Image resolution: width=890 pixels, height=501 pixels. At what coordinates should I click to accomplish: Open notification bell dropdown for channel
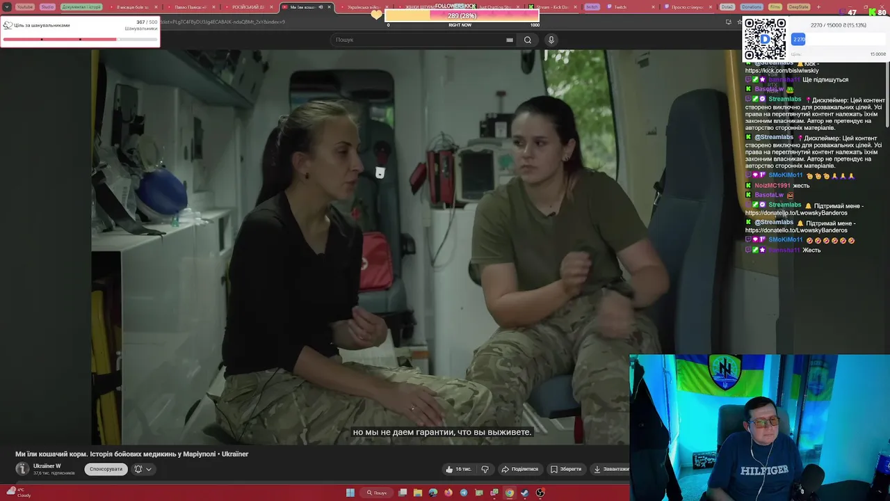[143, 469]
